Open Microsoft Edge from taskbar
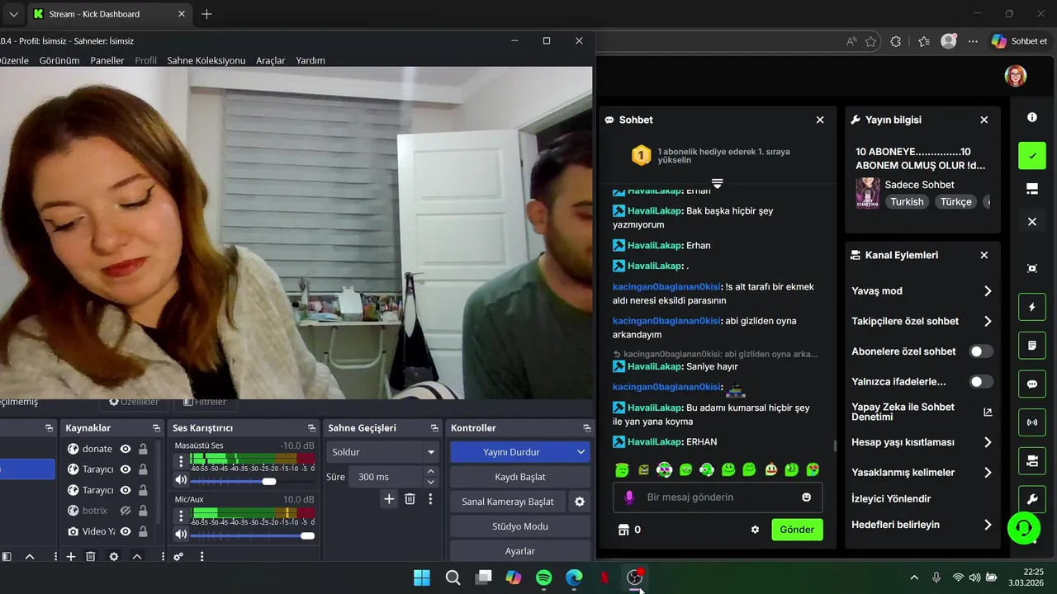This screenshot has width=1057, height=594. [574, 577]
